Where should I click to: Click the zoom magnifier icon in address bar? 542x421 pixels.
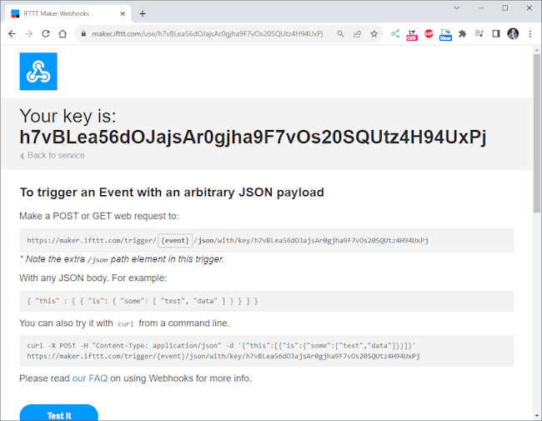340,34
